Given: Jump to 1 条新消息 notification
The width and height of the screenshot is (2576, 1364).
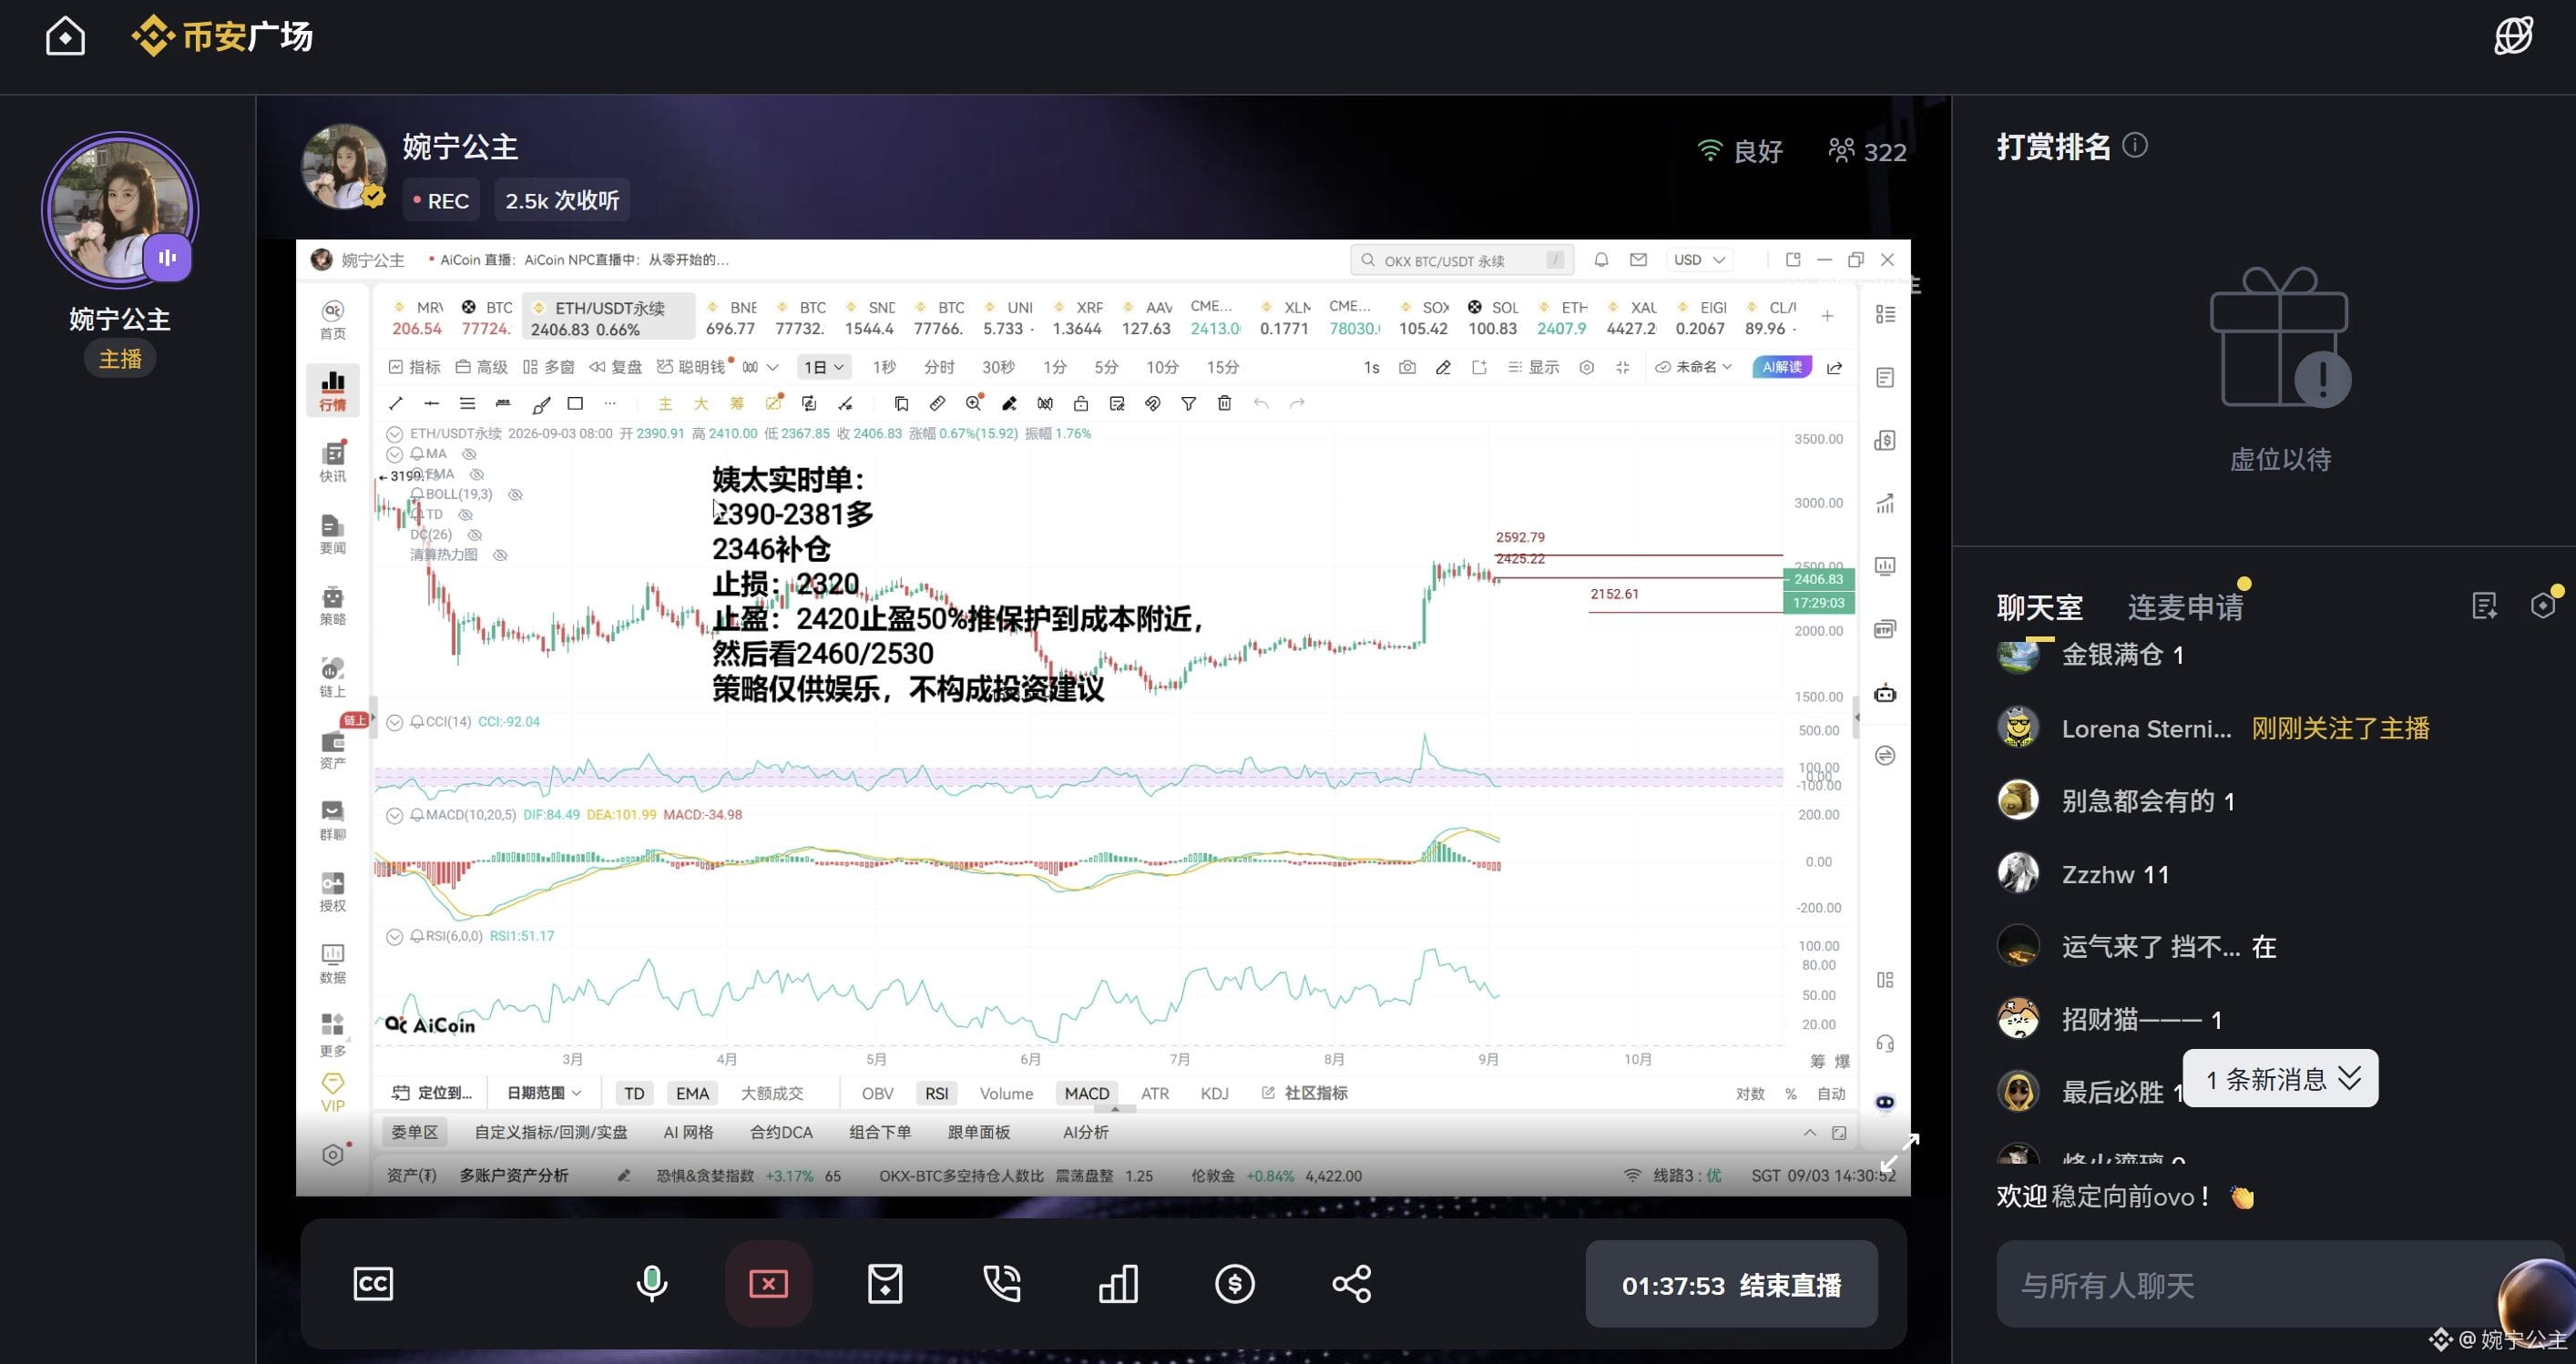Looking at the screenshot, I should [x=2281, y=1079].
